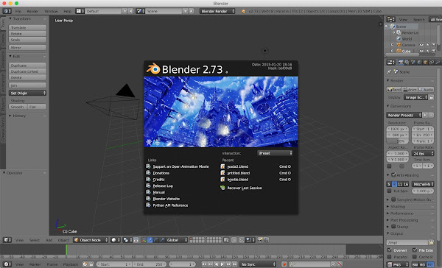Click the Smooth shading button

point(18,107)
